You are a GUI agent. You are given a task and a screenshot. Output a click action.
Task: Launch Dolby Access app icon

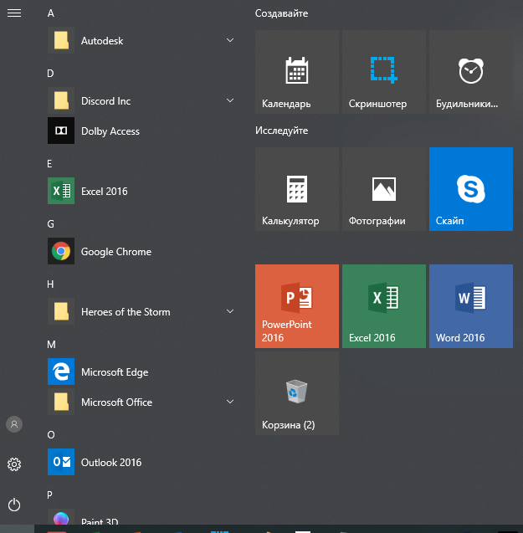(61, 131)
